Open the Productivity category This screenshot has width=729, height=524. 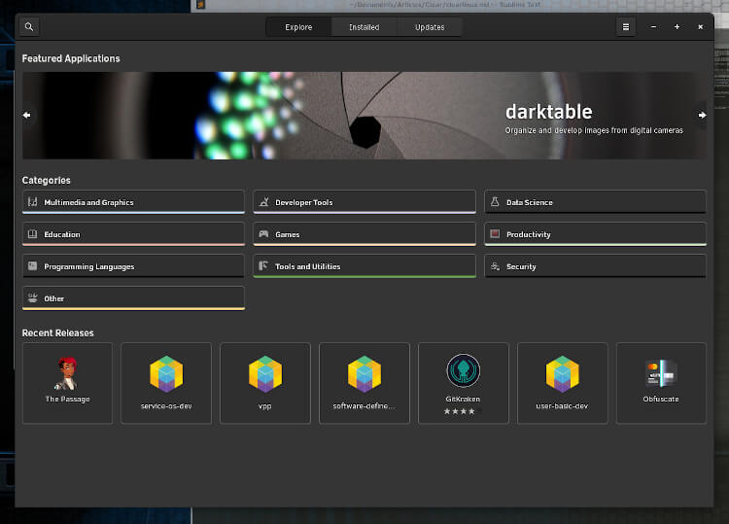point(595,234)
